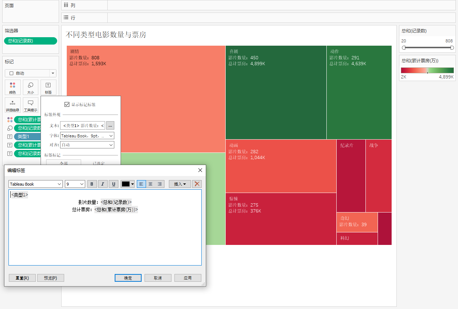
Task: Click chart title 不同类型电影数量与票房
Action: pyautogui.click(x=106, y=35)
